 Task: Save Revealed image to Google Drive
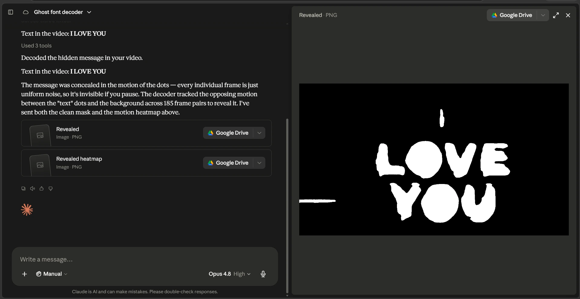click(228, 133)
